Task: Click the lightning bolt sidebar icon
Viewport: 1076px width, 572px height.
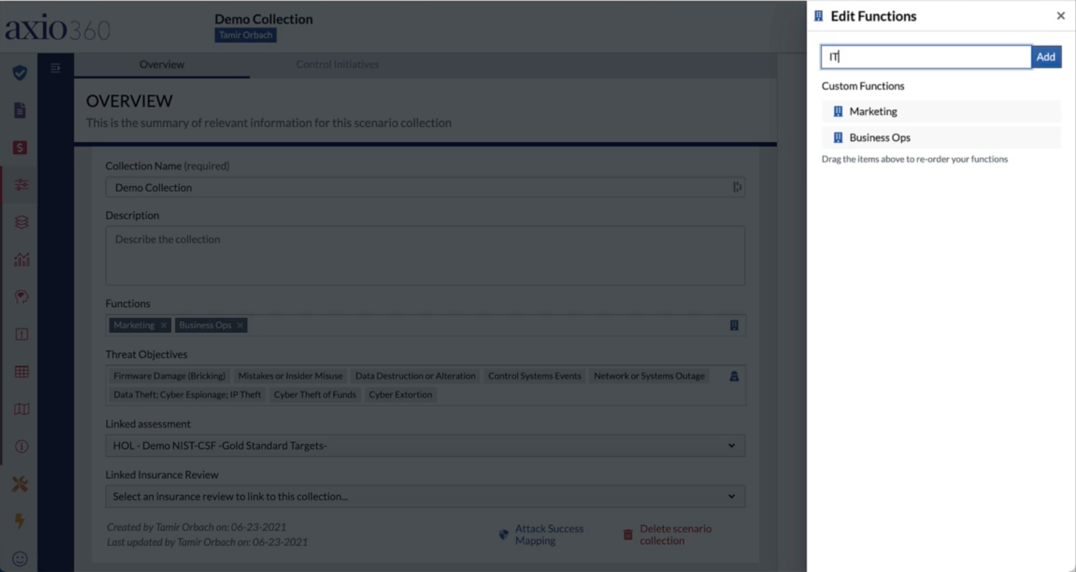Action: pyautogui.click(x=20, y=521)
